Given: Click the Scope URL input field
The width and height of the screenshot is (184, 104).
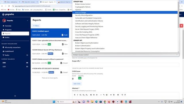Looking at the screenshot, I should [x=126, y=65].
